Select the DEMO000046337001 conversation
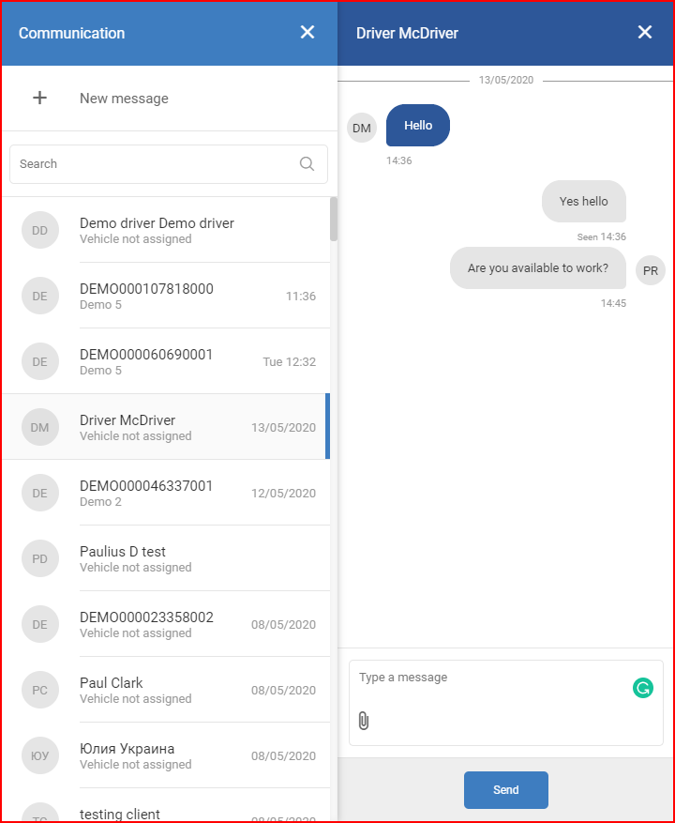675x823 pixels. (166, 493)
